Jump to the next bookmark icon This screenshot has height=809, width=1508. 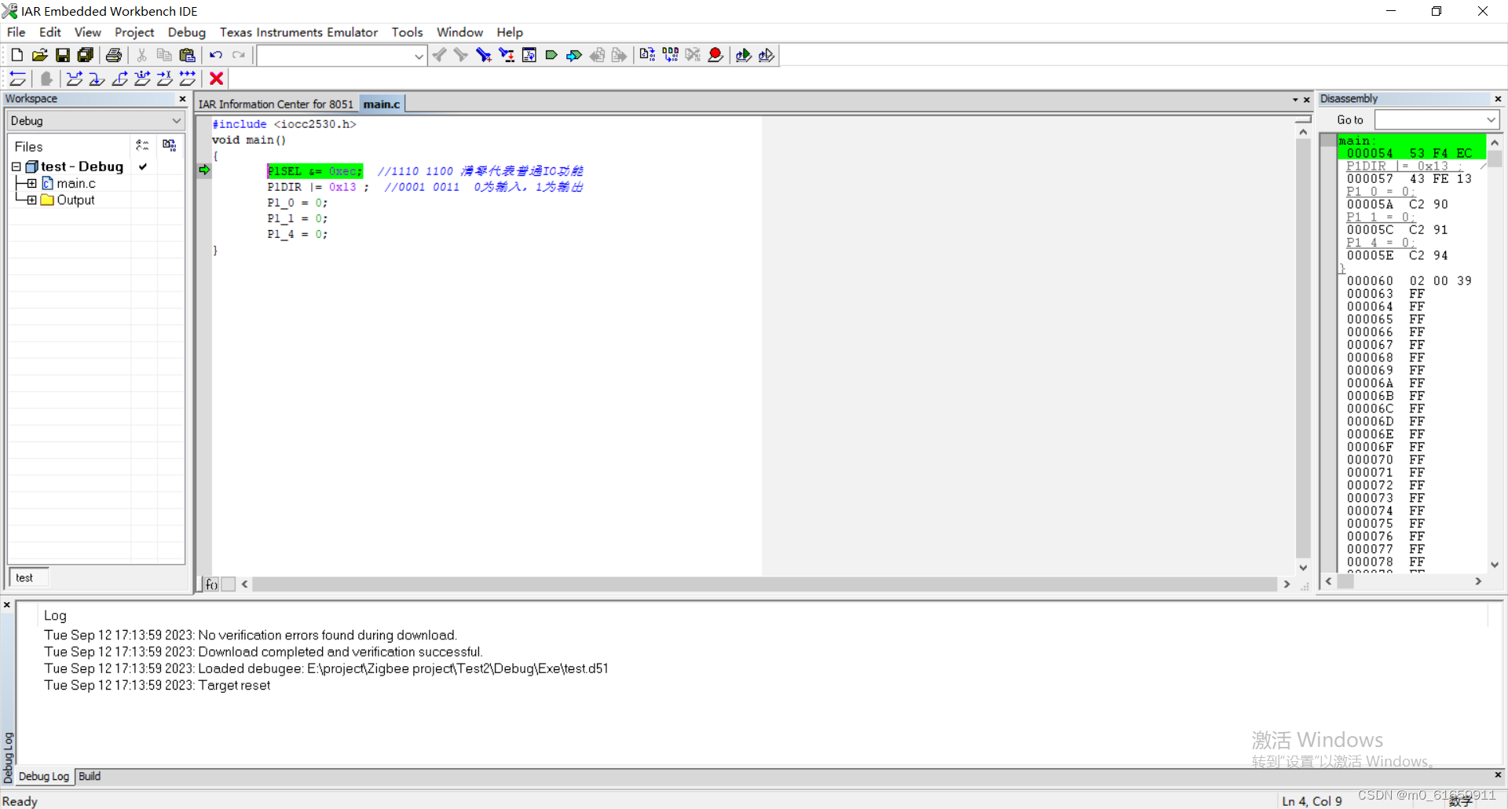pyautogui.click(x=574, y=55)
